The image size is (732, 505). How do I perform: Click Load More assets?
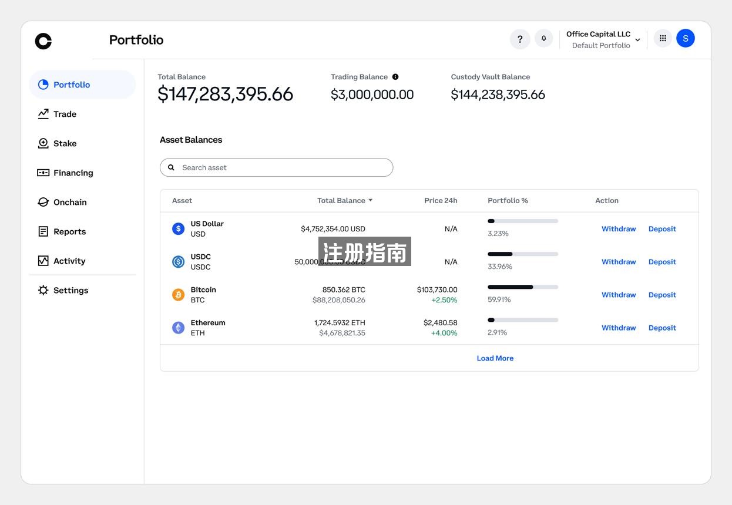pyautogui.click(x=495, y=358)
